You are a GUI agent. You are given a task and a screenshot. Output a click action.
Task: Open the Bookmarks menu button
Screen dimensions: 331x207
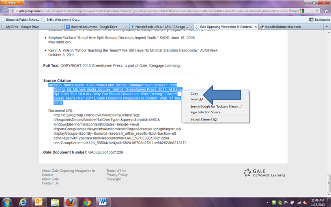click(320, 19)
